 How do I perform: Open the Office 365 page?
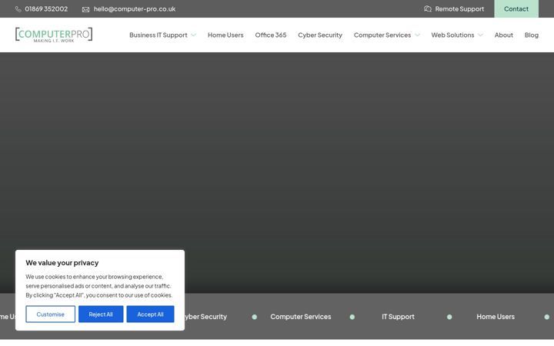click(271, 35)
